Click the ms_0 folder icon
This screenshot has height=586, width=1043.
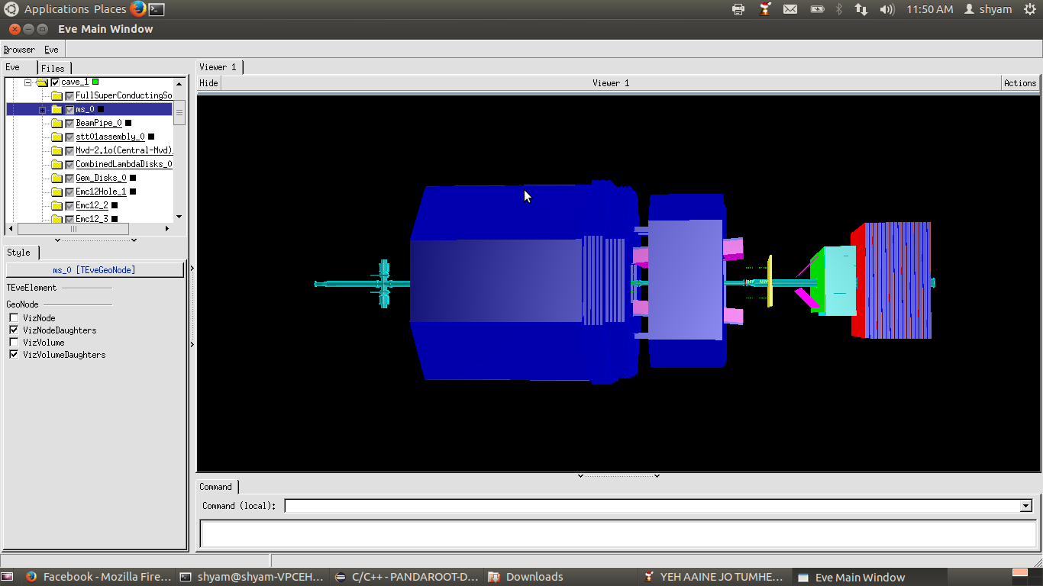57,109
